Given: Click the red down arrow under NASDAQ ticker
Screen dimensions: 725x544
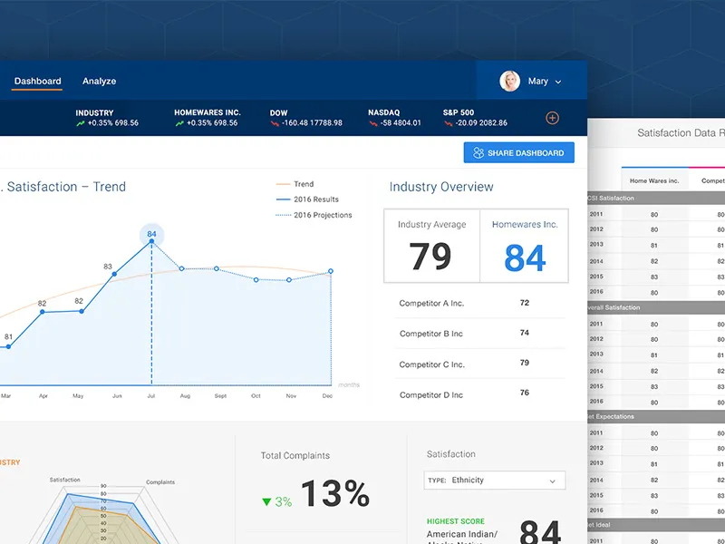Looking at the screenshot, I should point(373,123).
